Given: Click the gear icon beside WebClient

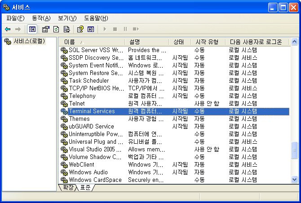Looking at the screenshot, I should pyautogui.click(x=64, y=165).
